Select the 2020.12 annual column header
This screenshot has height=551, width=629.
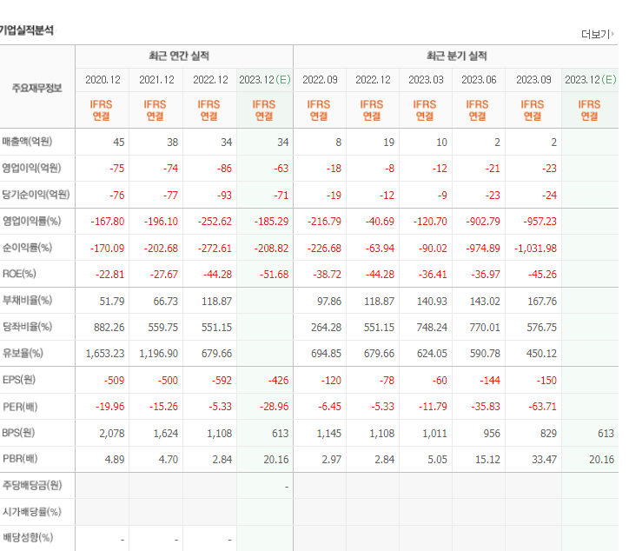(103, 80)
